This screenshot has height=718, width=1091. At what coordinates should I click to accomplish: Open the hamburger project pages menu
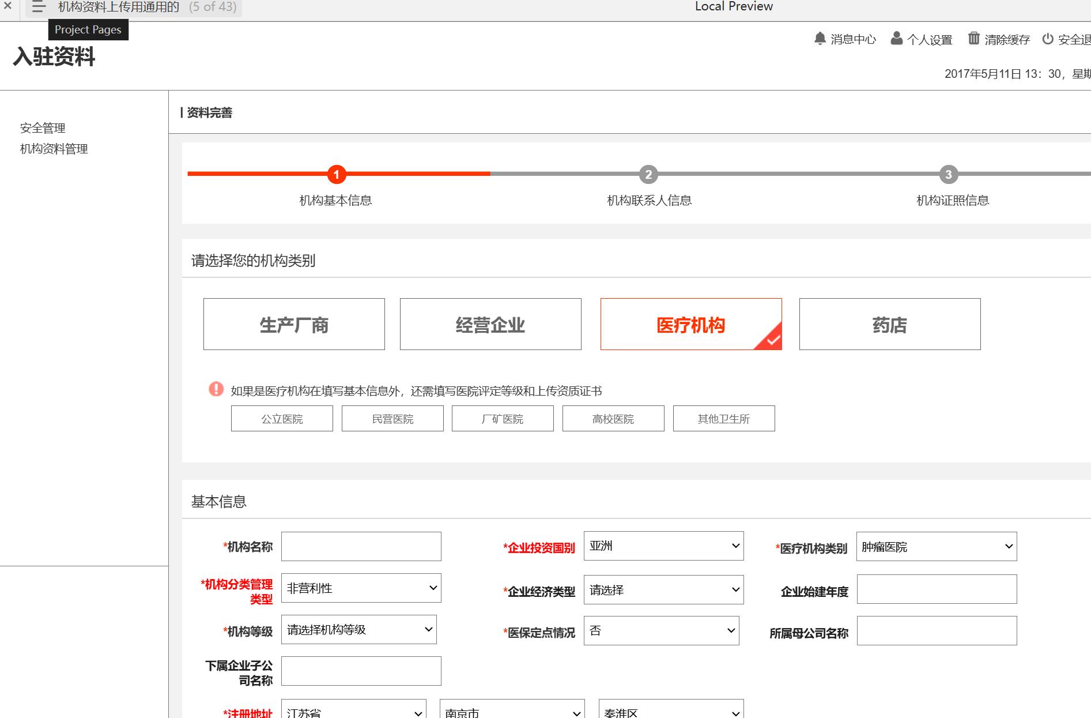click(39, 7)
